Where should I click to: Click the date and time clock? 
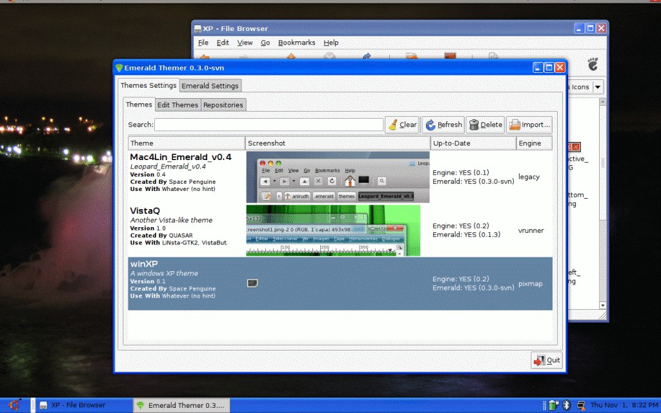pyautogui.click(x=624, y=405)
